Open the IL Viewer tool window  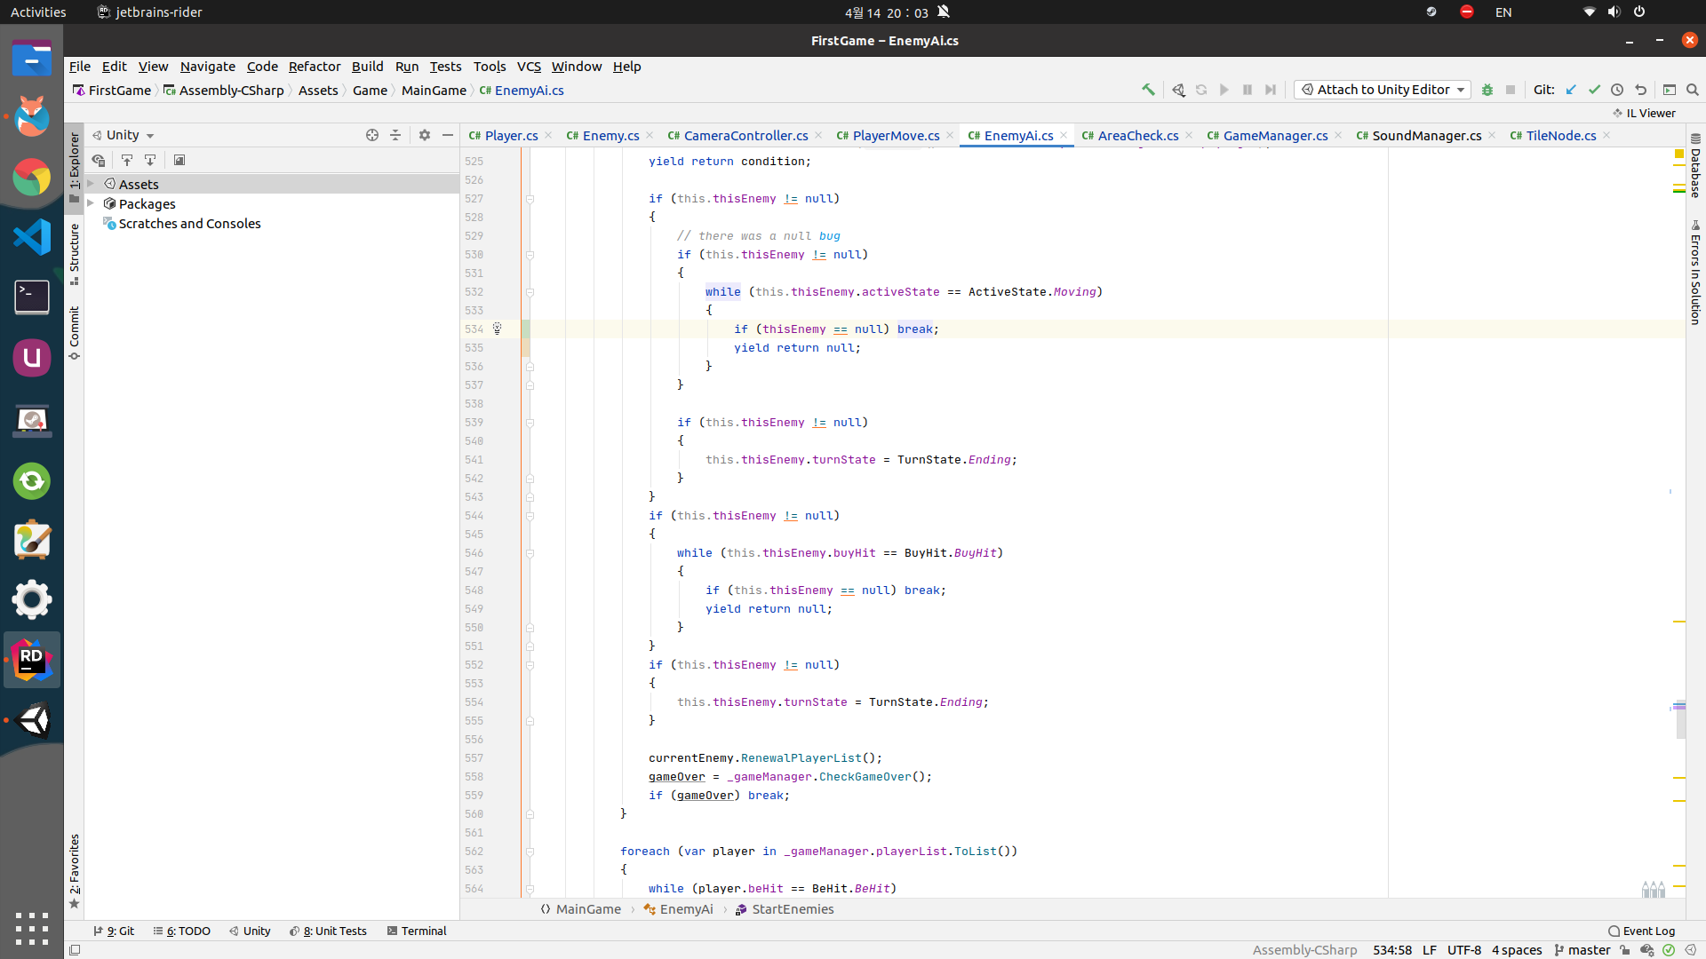tap(1644, 113)
